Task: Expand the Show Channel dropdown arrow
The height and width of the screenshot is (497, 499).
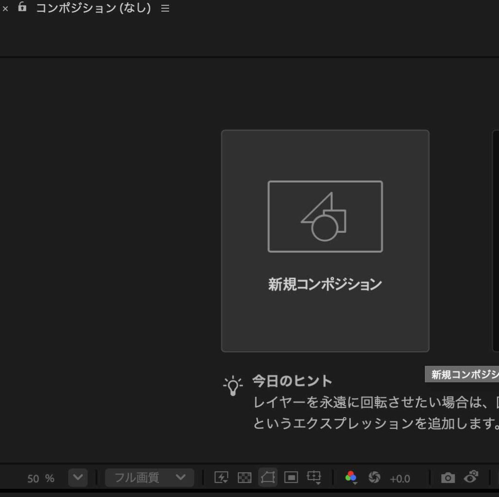Action: point(355,483)
